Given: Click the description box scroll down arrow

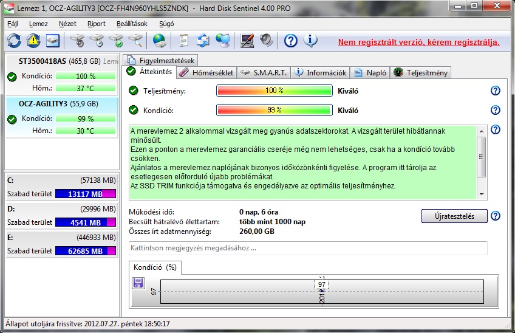Looking at the screenshot, I should pyautogui.click(x=482, y=194).
